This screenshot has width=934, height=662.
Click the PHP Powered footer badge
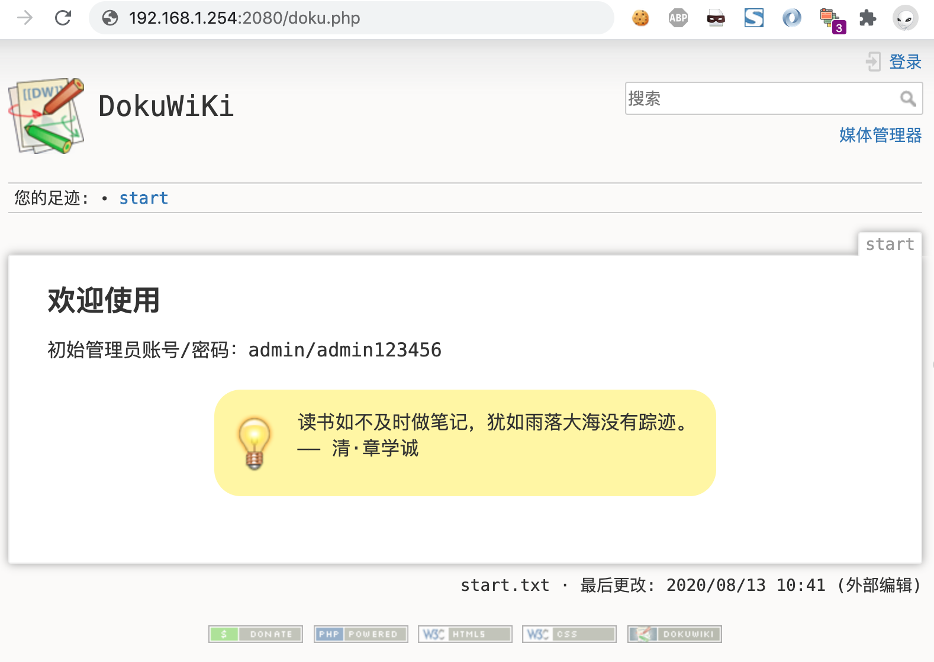click(x=360, y=634)
